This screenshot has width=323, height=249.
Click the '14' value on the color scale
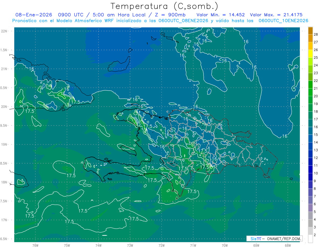pos(316,142)
